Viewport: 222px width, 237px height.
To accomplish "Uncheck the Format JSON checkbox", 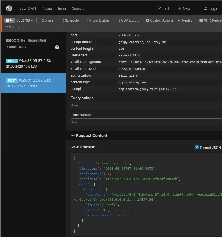I will [x=197, y=147].
